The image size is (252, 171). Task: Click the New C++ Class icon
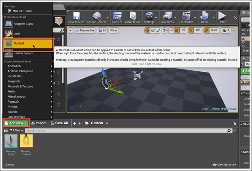[10, 11]
